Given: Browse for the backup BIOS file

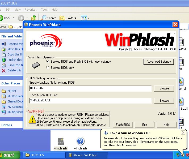Looking at the screenshot, I should click(x=164, y=88).
